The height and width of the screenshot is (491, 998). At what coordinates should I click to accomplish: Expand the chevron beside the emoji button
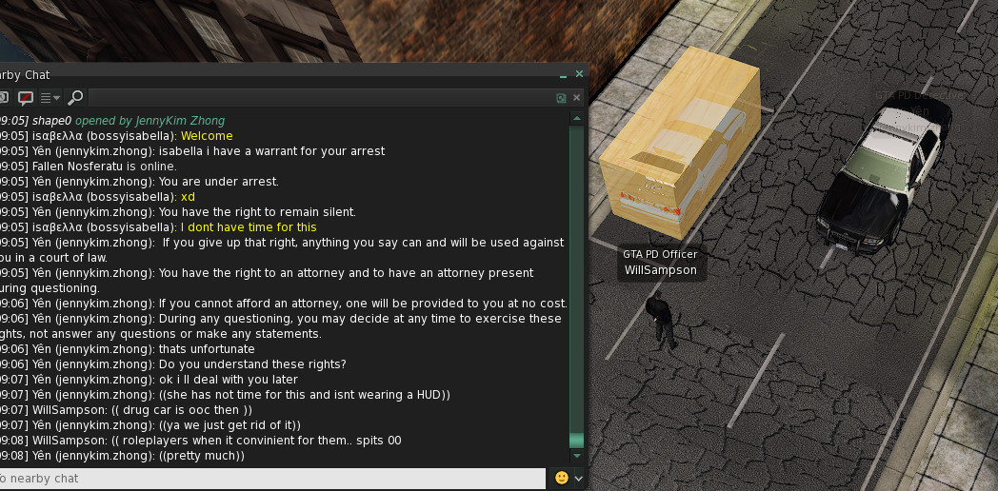click(579, 479)
